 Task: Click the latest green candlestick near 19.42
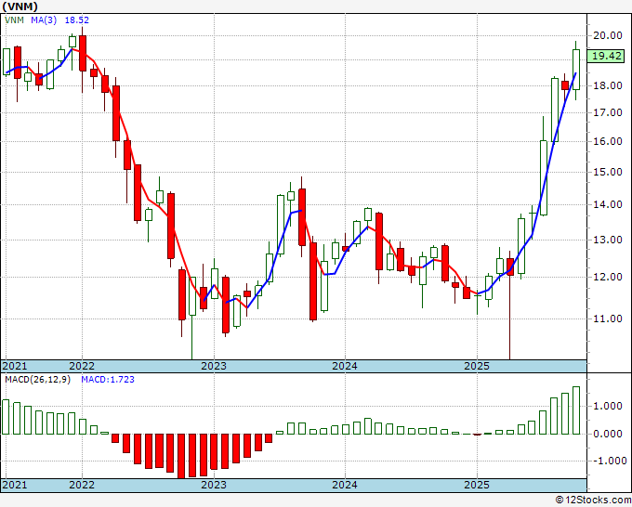(576, 70)
